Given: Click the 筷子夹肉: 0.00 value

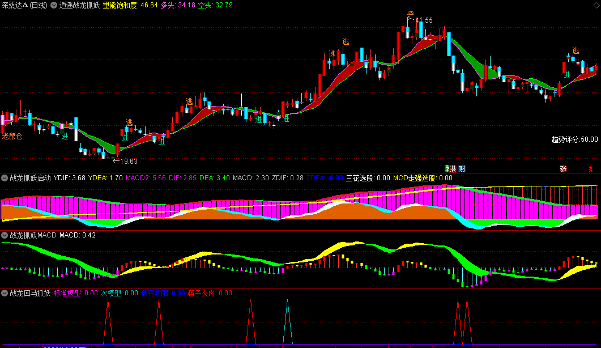Looking at the screenshot, I should coord(210,293).
